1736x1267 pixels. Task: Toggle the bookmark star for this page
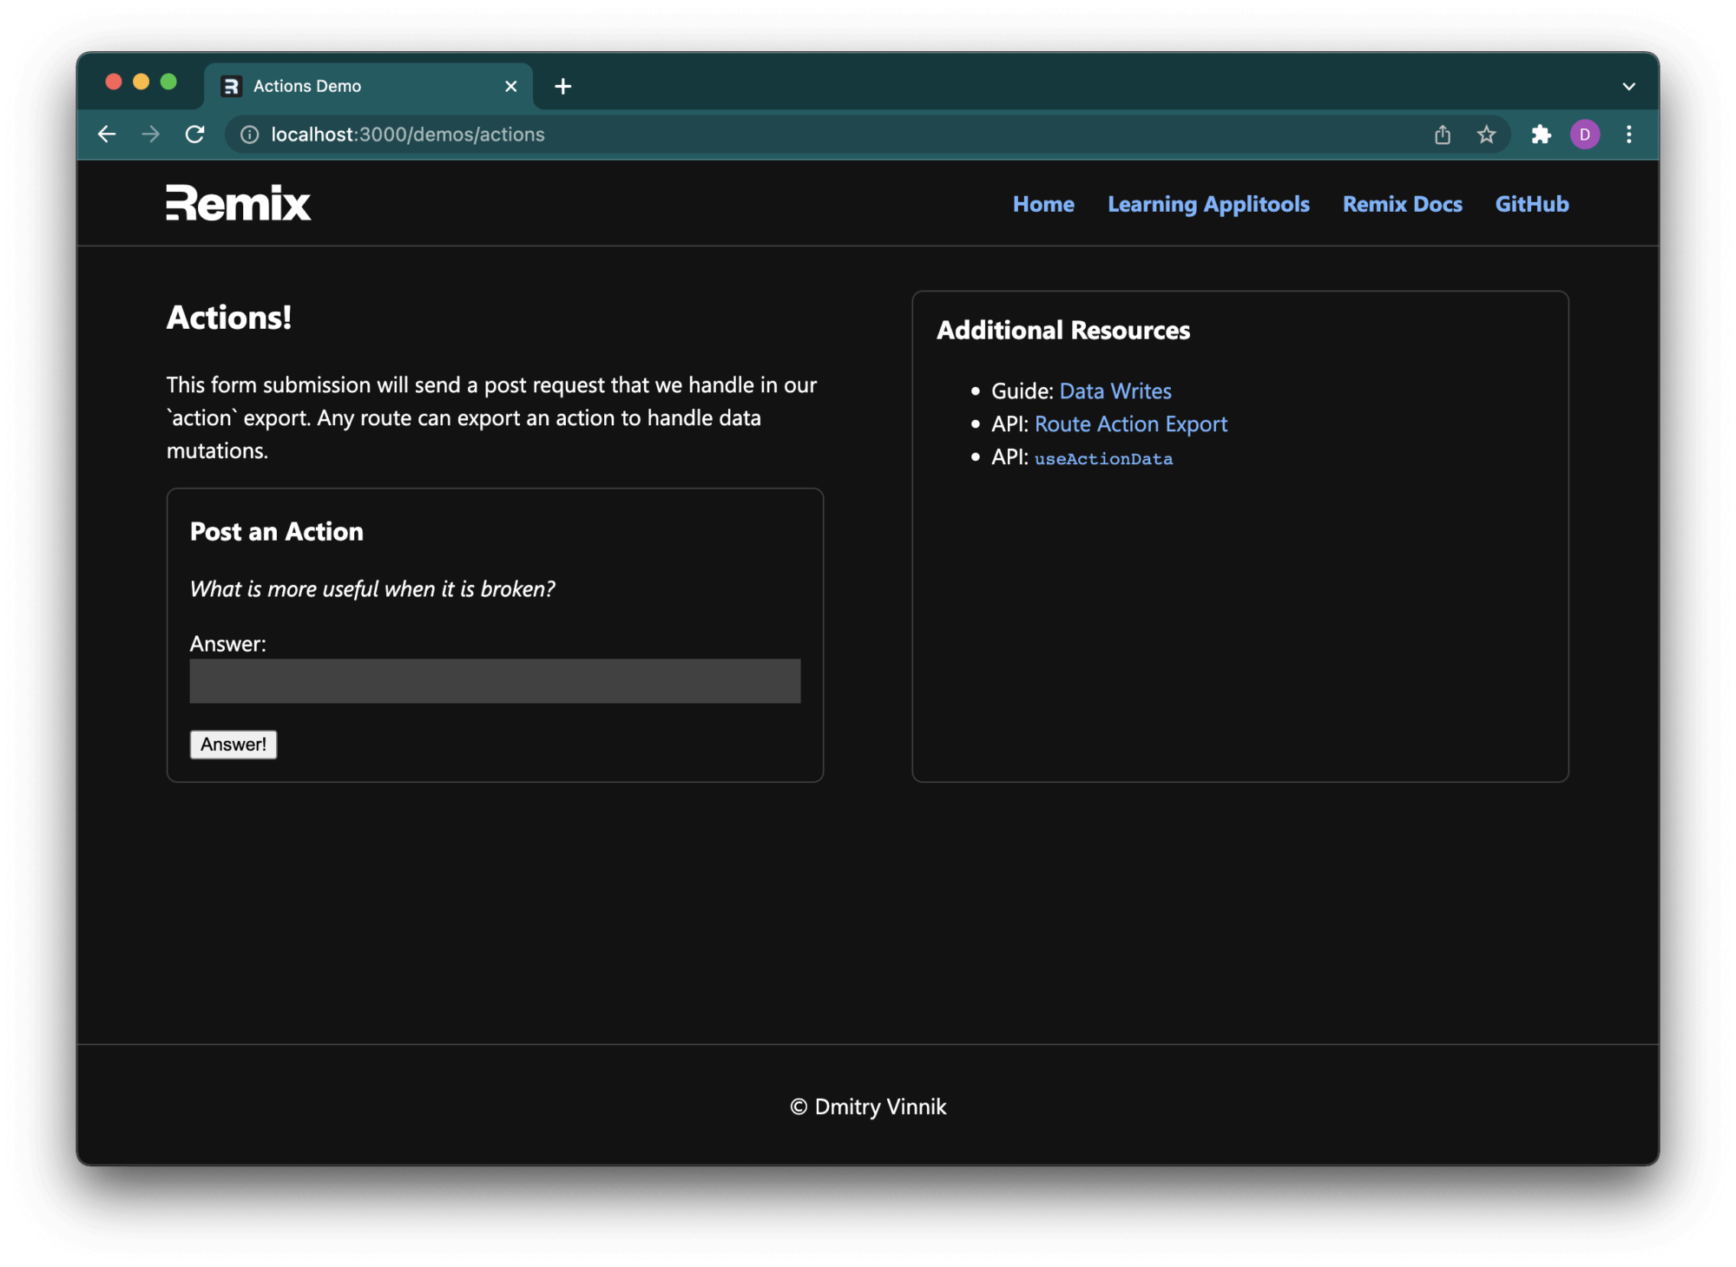coord(1487,135)
